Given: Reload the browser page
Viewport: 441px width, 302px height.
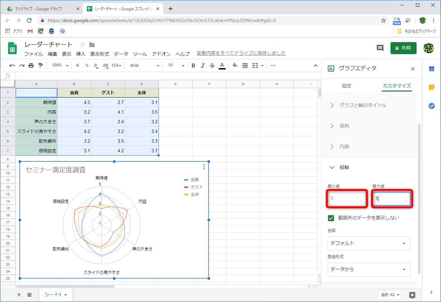Looking at the screenshot, I should tap(29, 20).
